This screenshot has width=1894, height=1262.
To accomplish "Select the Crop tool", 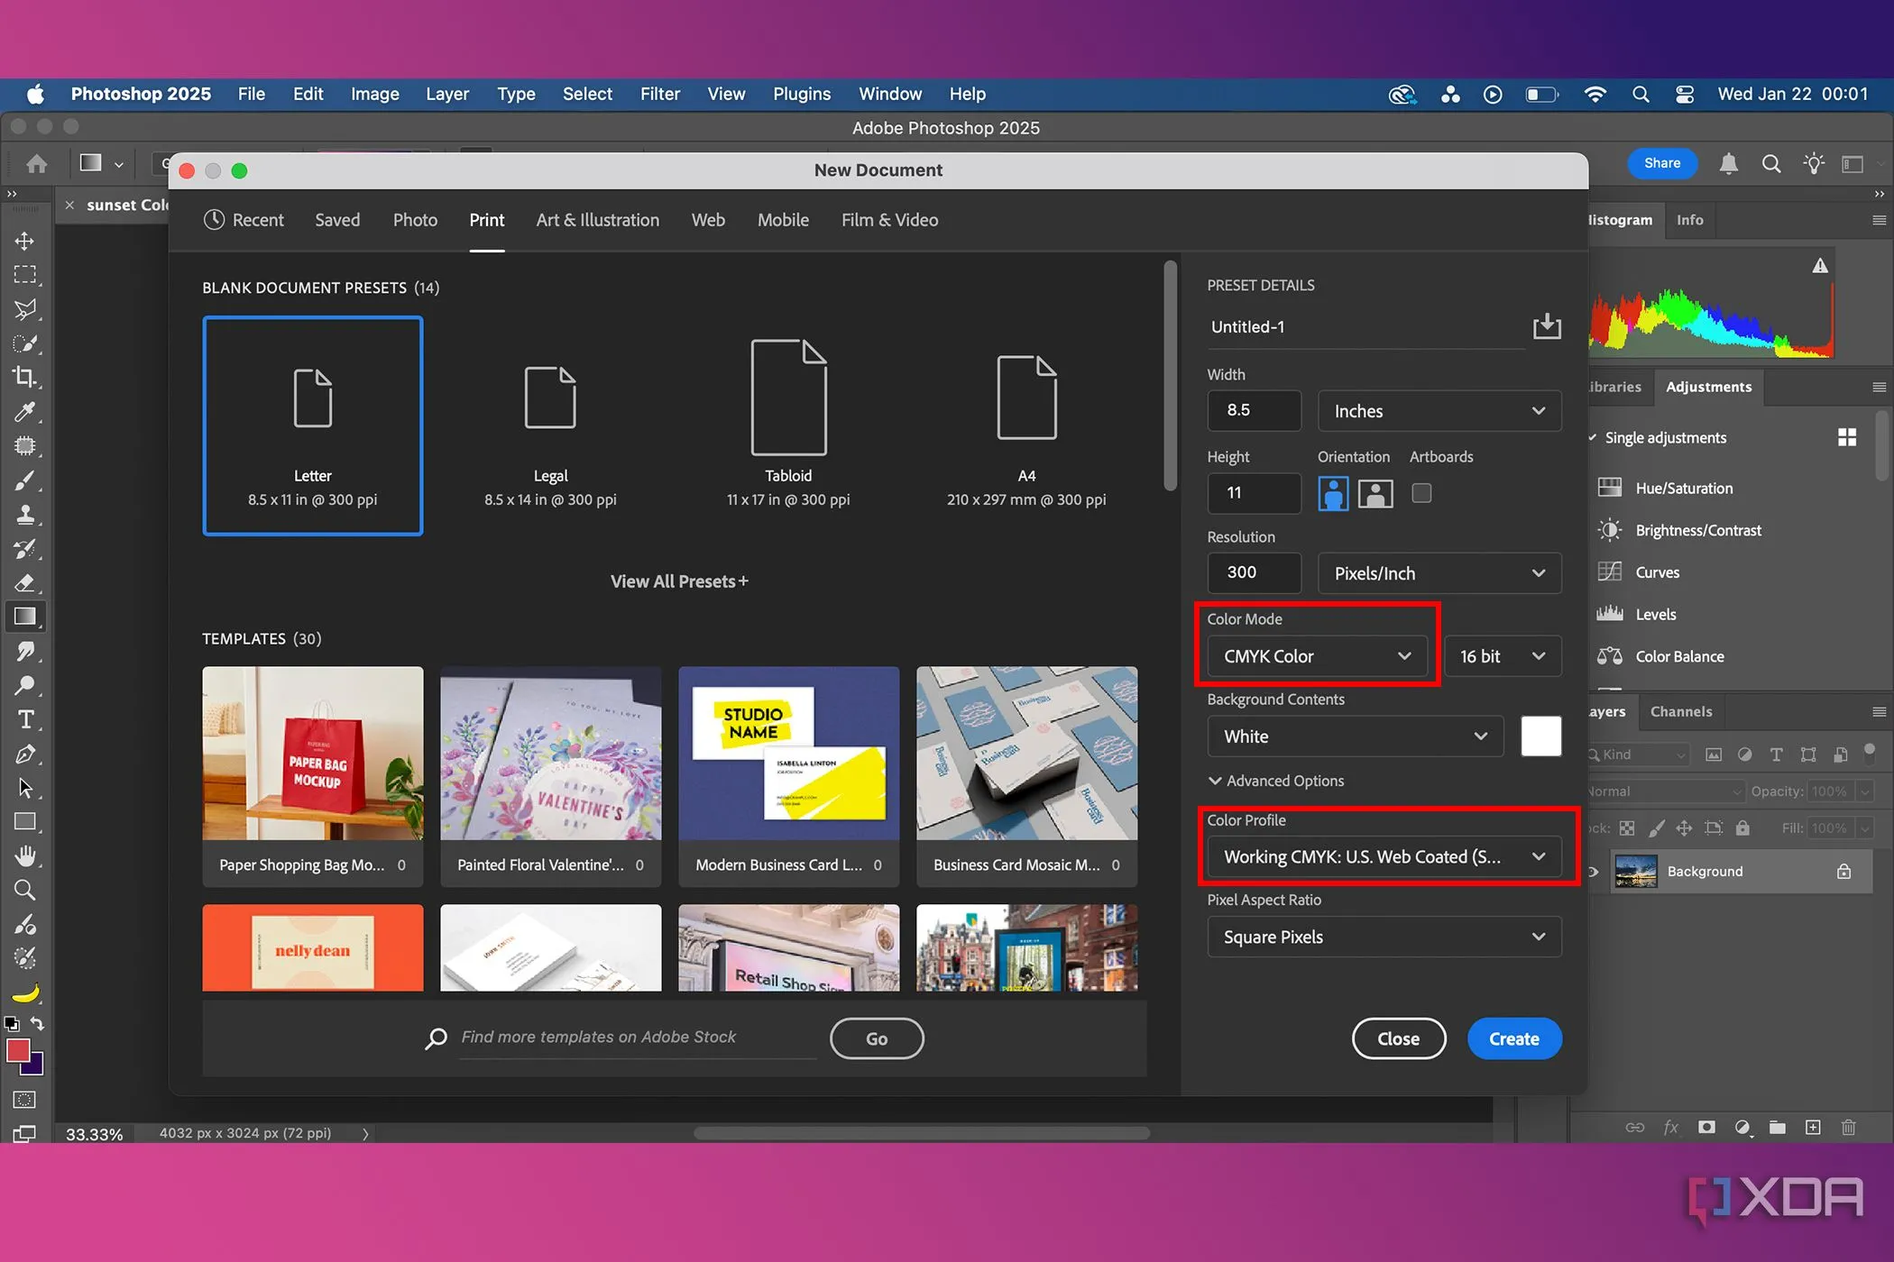I will tap(24, 377).
